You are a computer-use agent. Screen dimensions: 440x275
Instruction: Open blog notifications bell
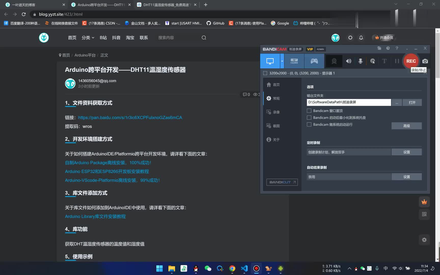[361, 38]
